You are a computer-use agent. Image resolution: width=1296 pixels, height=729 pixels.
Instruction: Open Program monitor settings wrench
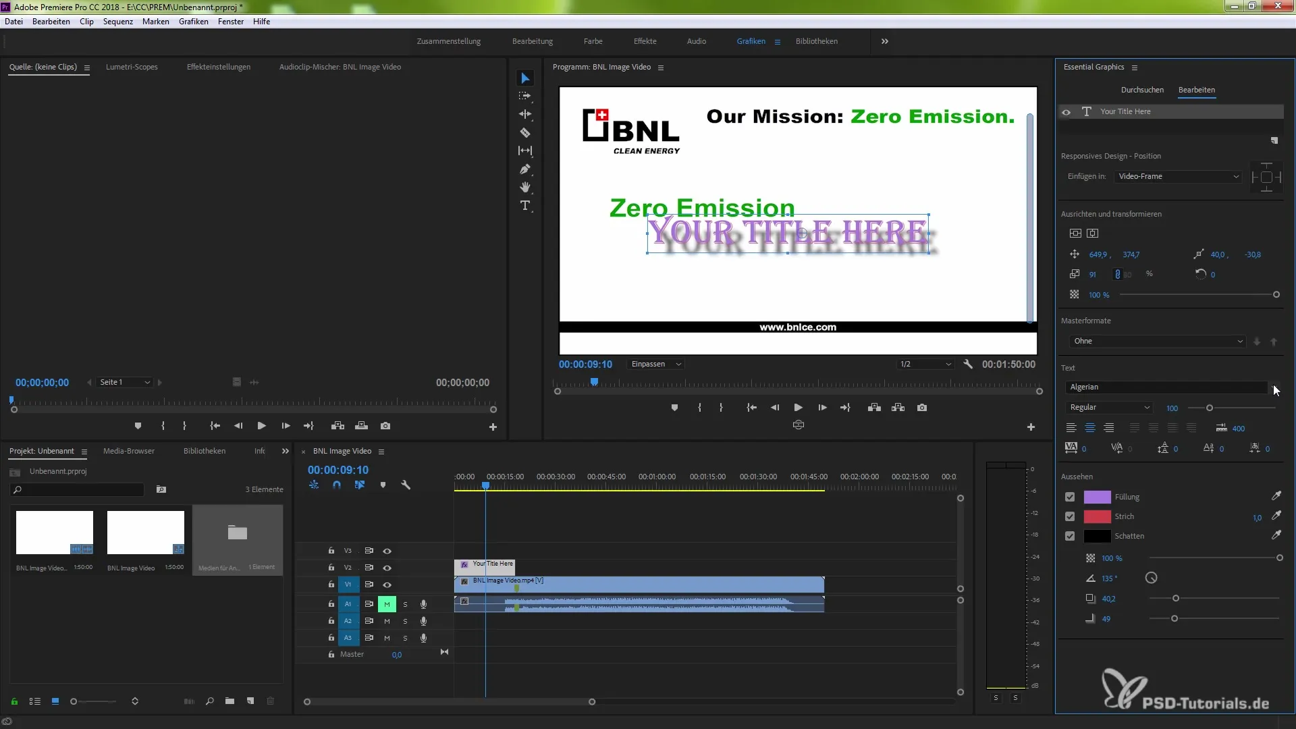point(968,364)
